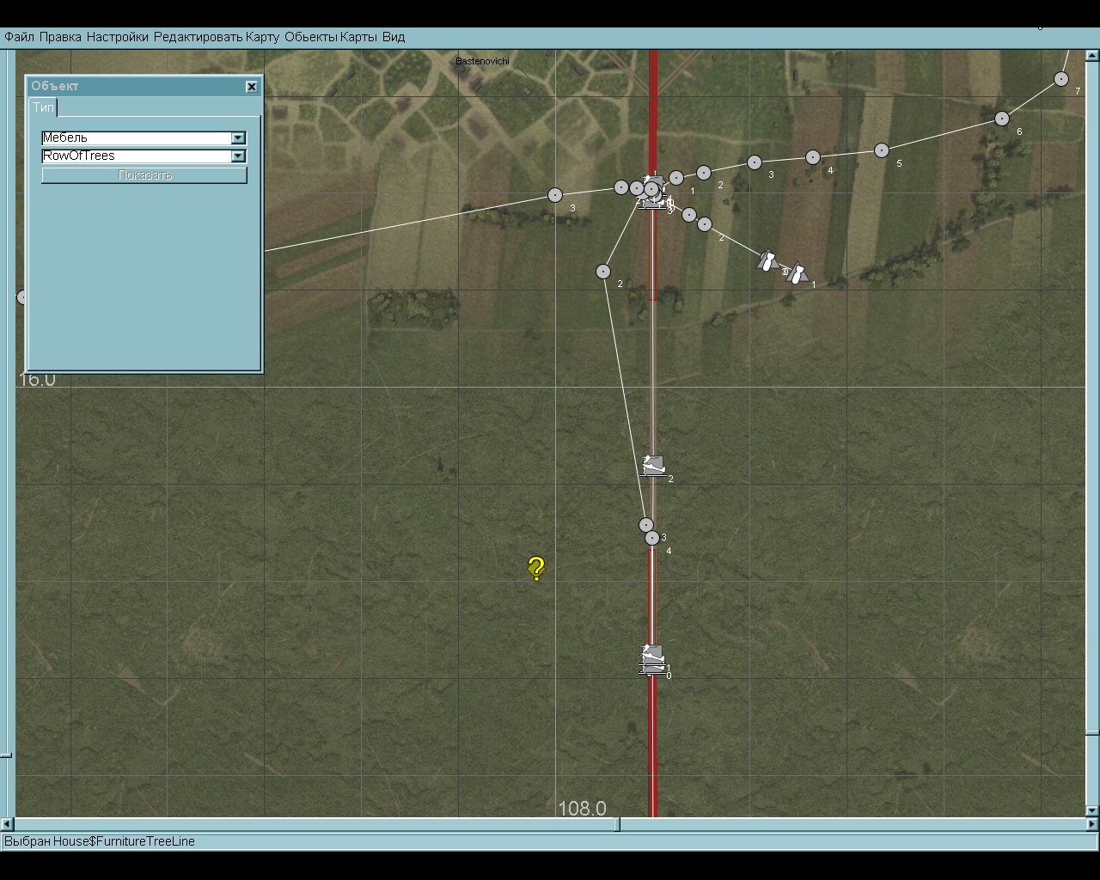Viewport: 1100px width, 880px height.
Task: Open the Правка menu
Action: point(60,37)
